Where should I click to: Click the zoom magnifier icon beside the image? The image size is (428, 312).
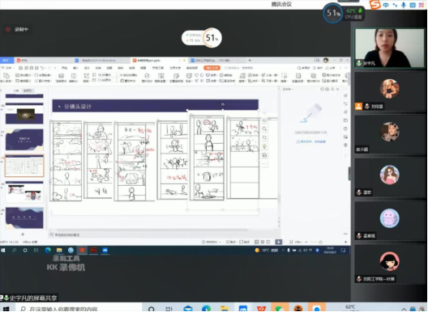click(264, 129)
